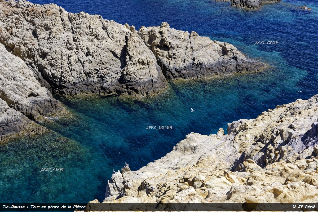Click the "© JP Périé" copyright credit
The height and width of the screenshot is (212, 318).
[304, 207]
